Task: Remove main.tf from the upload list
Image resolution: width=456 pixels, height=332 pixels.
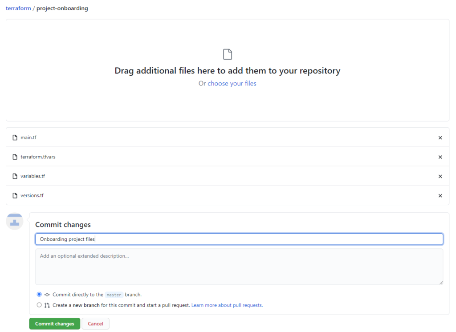Action: coord(440,138)
